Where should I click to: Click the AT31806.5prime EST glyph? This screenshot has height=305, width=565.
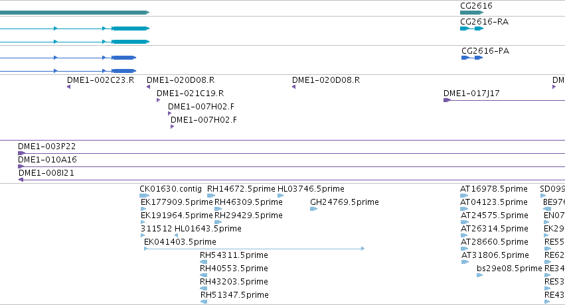pos(465,262)
